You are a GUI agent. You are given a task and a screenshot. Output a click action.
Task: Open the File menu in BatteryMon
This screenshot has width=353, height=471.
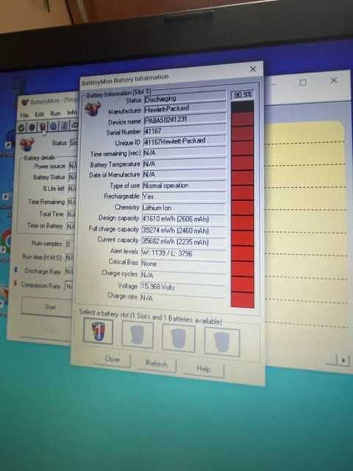pyautogui.click(x=24, y=115)
